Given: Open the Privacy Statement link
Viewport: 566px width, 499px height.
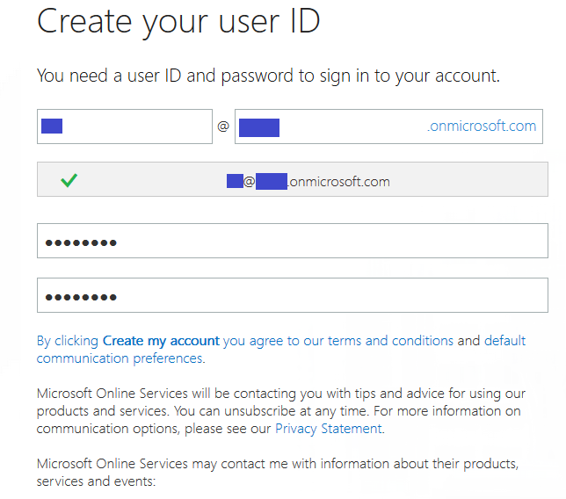Looking at the screenshot, I should point(328,429).
